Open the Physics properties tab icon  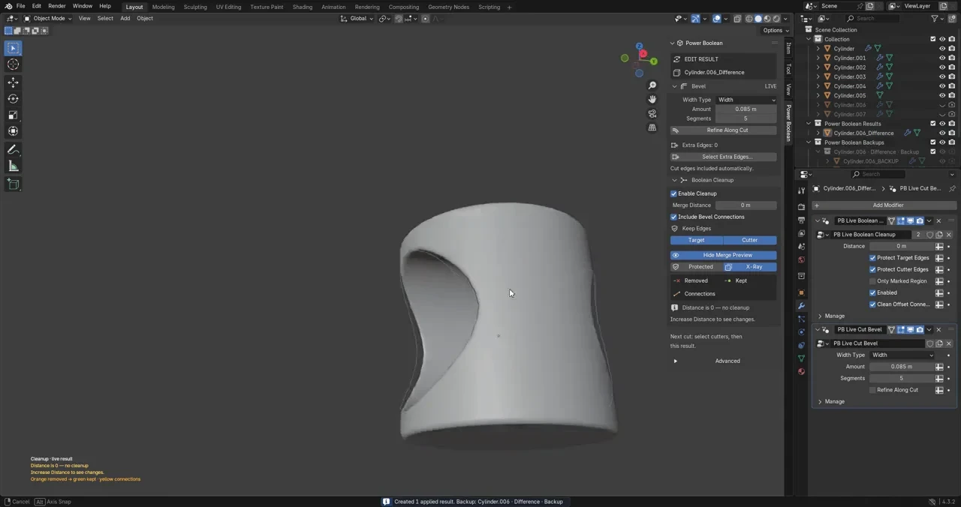click(801, 331)
